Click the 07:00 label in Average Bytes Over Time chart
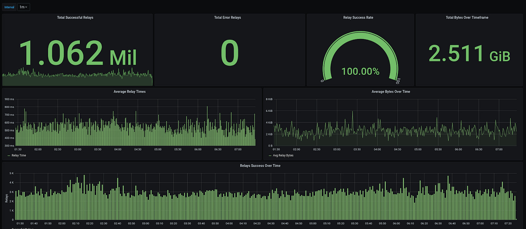Screen dimensions: 526x229 point(499,149)
